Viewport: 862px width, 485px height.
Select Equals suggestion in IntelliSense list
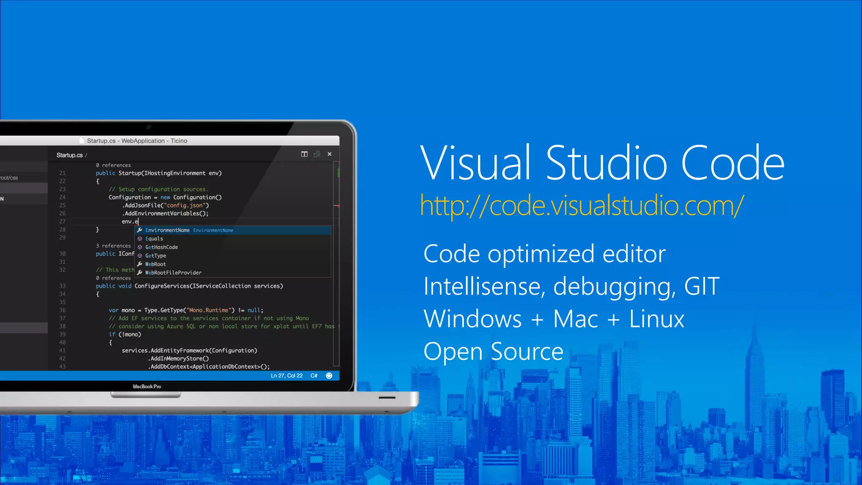[233, 239]
